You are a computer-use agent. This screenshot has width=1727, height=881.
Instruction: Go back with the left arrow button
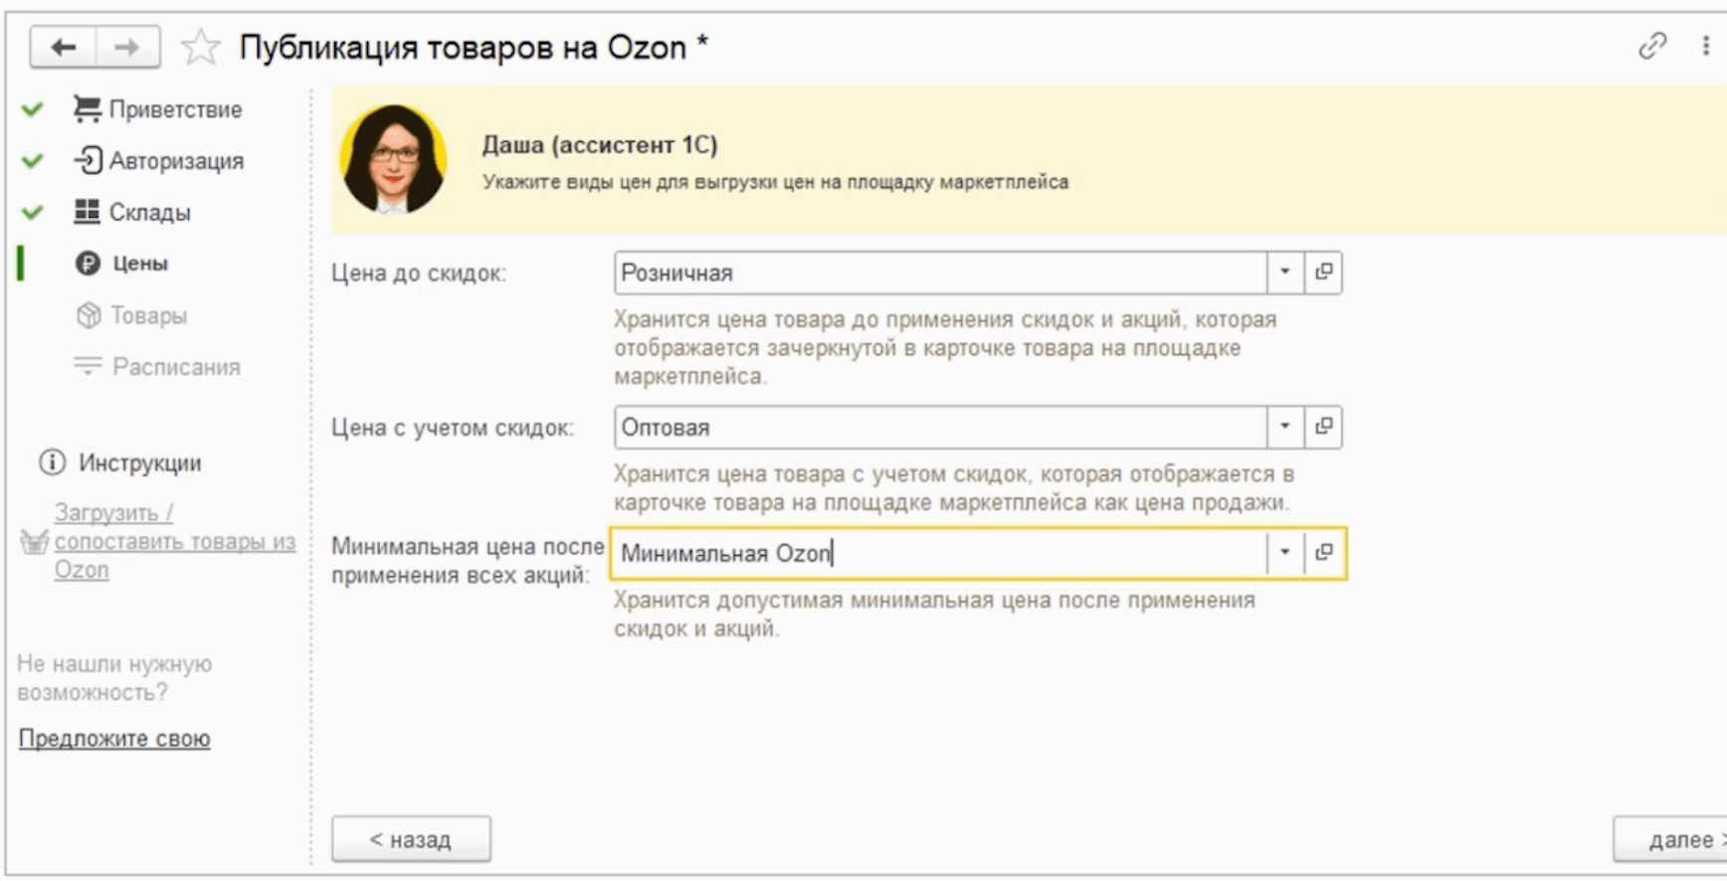(x=64, y=48)
